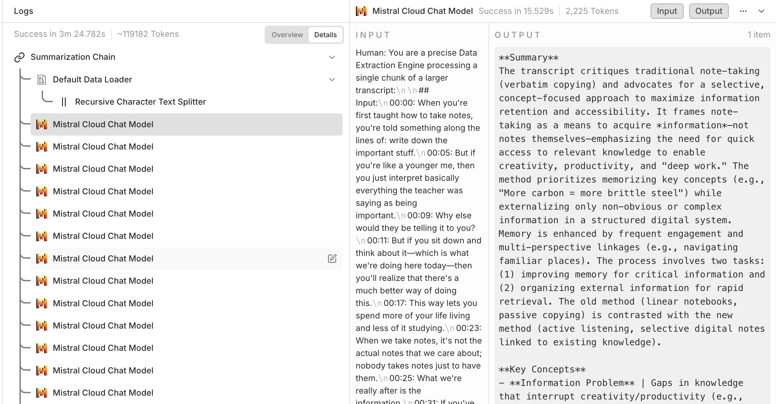The height and width of the screenshot is (404, 776).
Task: Click the Default Data Loader document icon
Action: [x=42, y=80]
